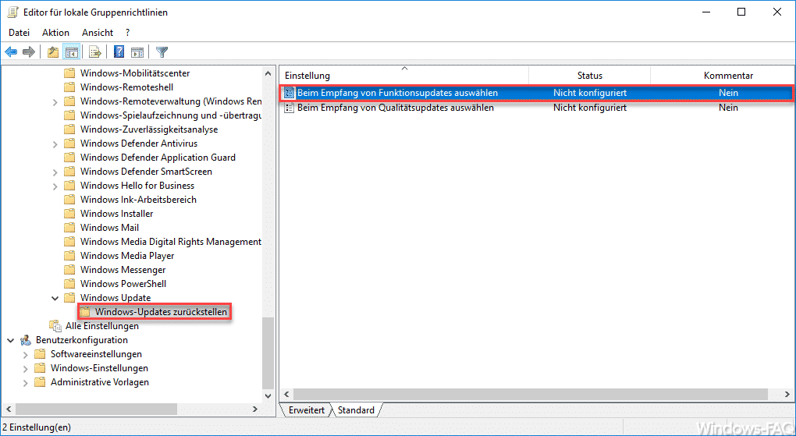Viewport: 796px width, 436px height.
Task: Minimize the Gruppenrichtlinien editor window
Action: (705, 12)
